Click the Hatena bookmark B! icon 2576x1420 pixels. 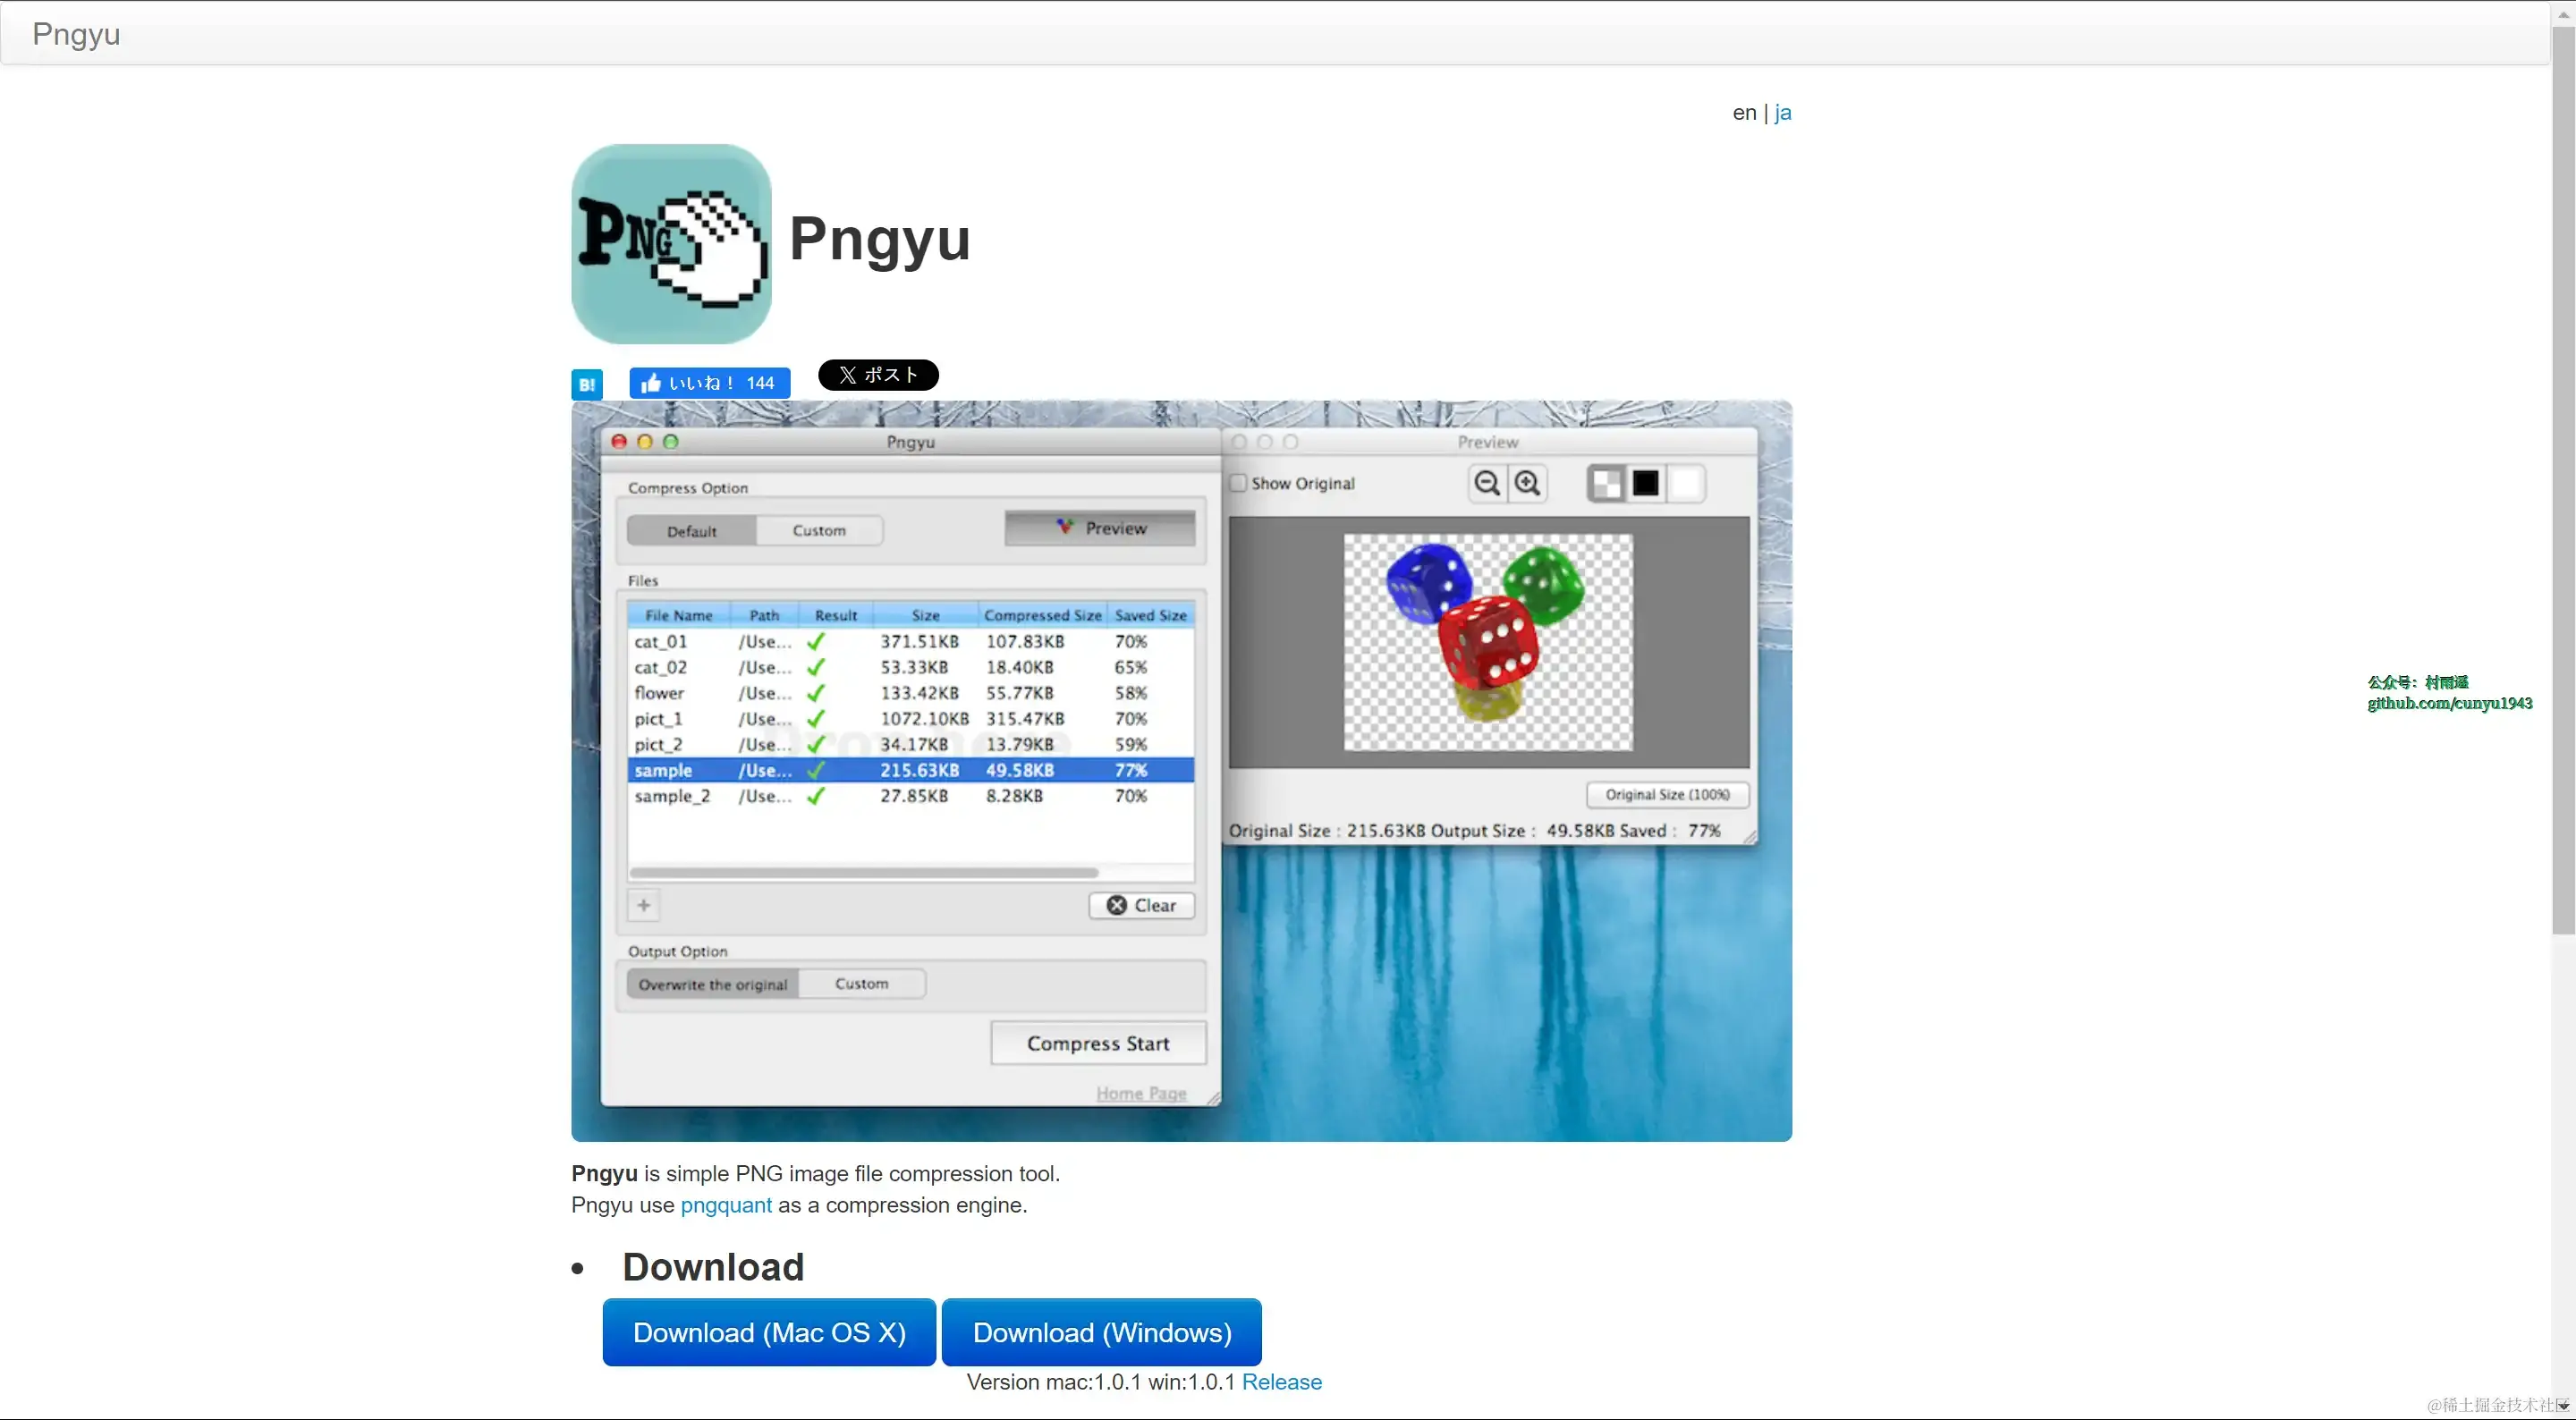click(587, 384)
